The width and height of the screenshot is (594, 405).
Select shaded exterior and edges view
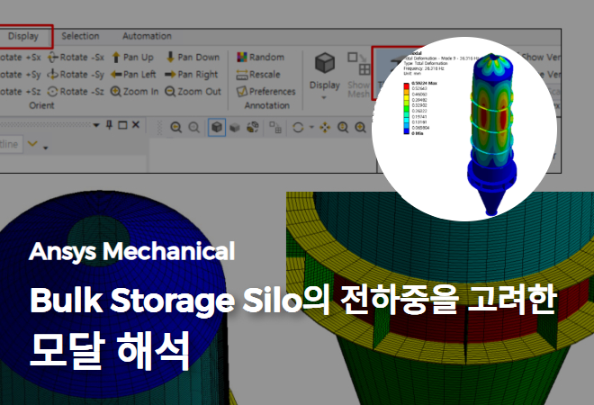217,127
